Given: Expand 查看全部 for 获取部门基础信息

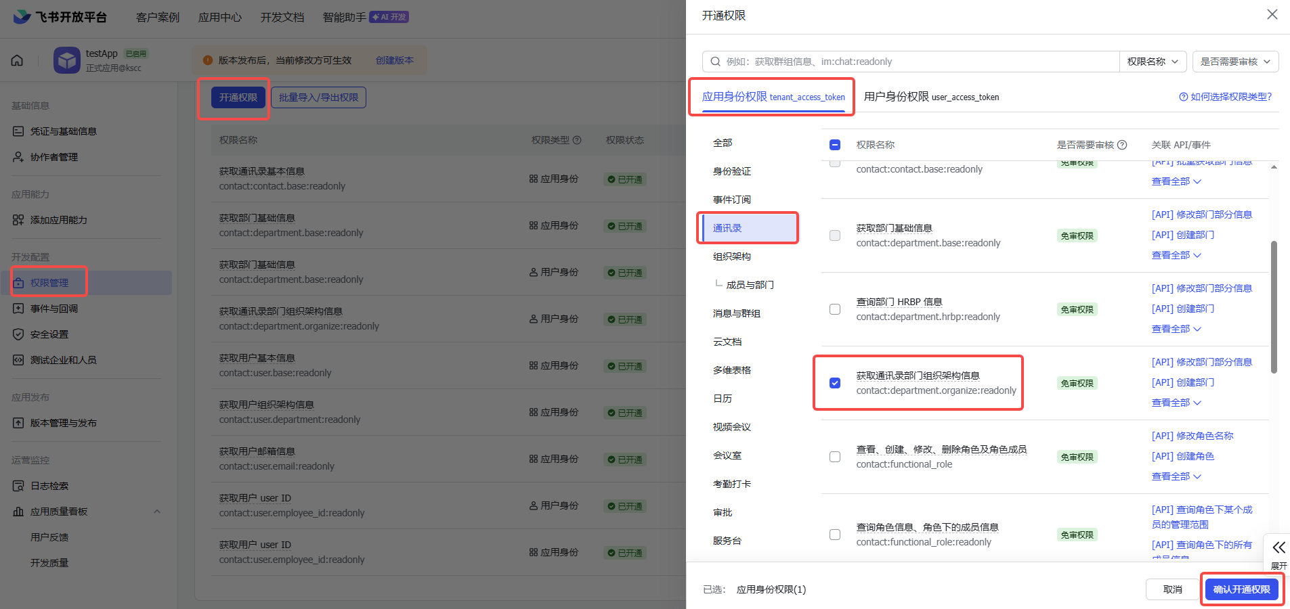Looking at the screenshot, I should (x=1176, y=255).
